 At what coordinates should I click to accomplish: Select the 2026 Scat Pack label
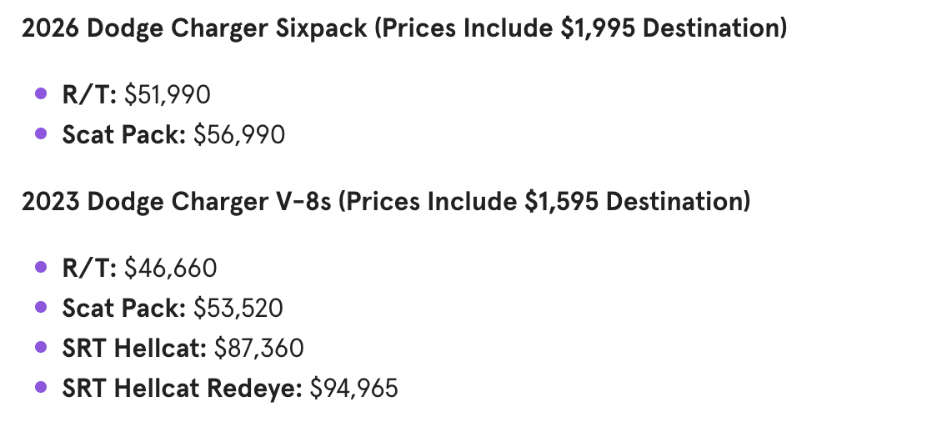click(x=124, y=135)
